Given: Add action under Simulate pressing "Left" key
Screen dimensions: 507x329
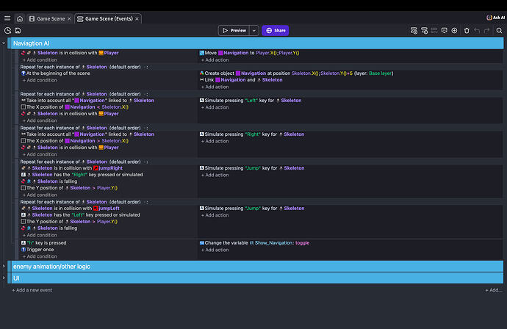Looking at the screenshot, I should coord(215,107).
